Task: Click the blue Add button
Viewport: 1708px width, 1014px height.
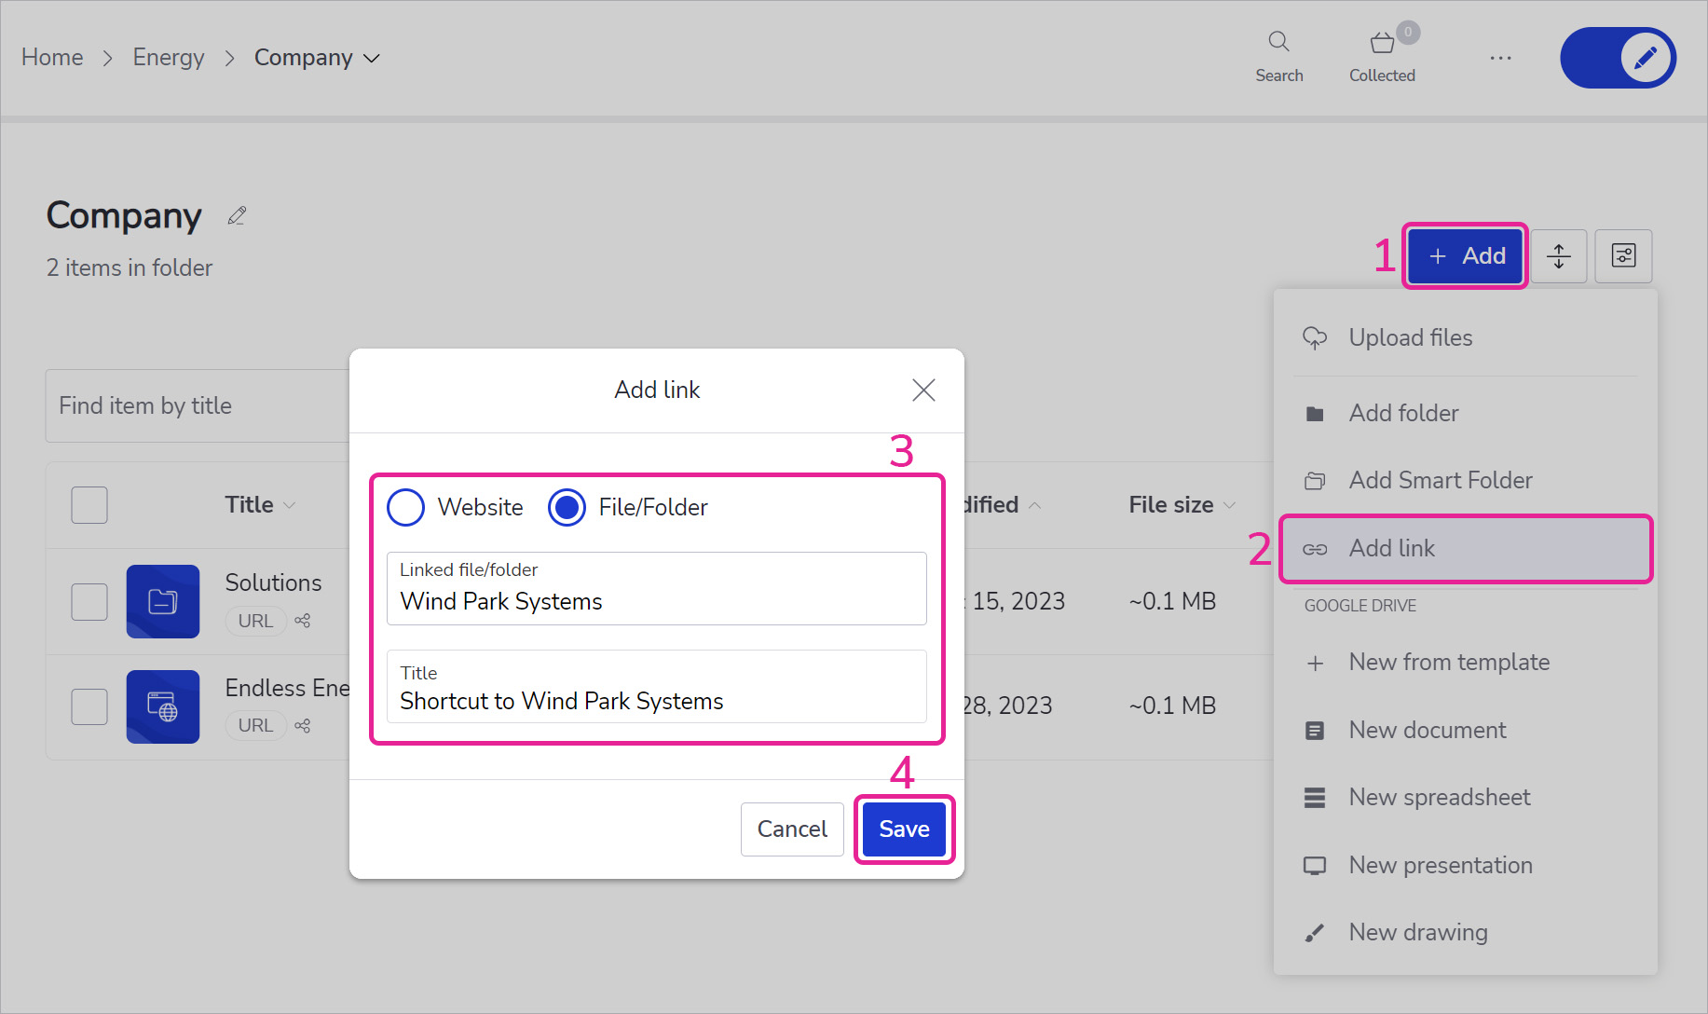Action: [x=1466, y=256]
